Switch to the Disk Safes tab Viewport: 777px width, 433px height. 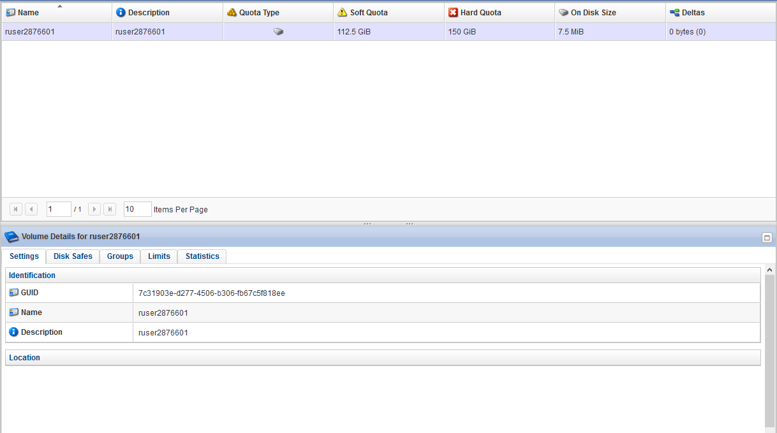[x=73, y=256]
